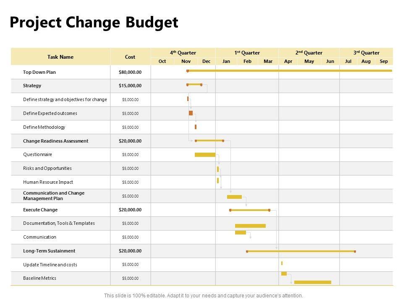Select the Risks and Opportunities row label

pos(47,168)
